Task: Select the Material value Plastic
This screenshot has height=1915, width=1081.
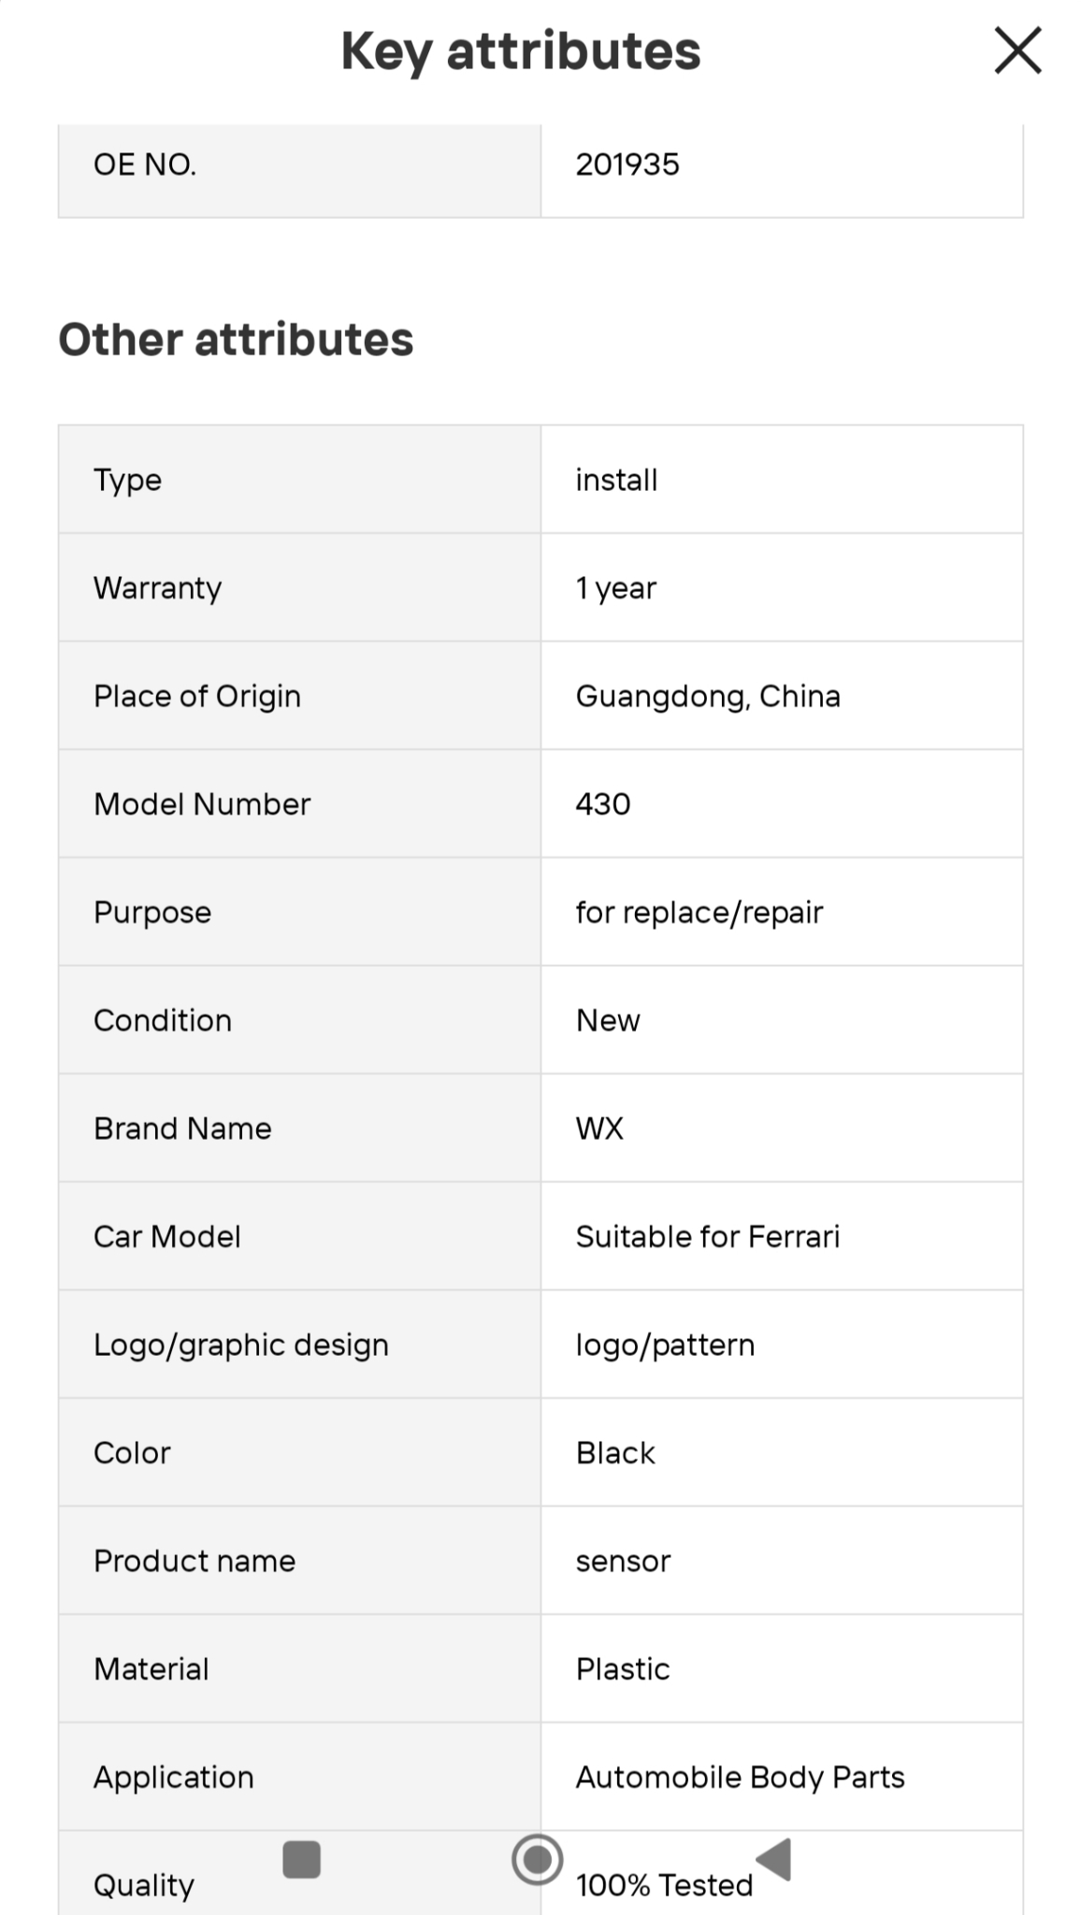Action: point(623,1669)
